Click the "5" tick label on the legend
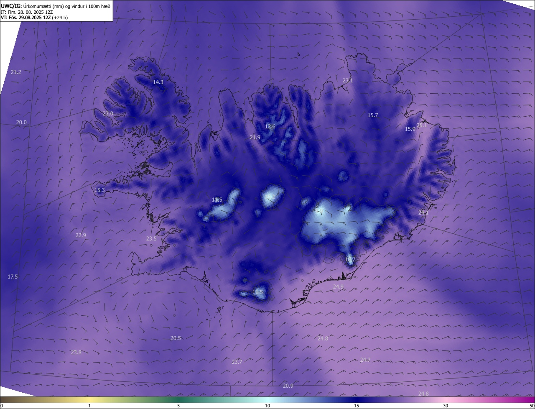This screenshot has width=535, height=409. tap(178, 406)
